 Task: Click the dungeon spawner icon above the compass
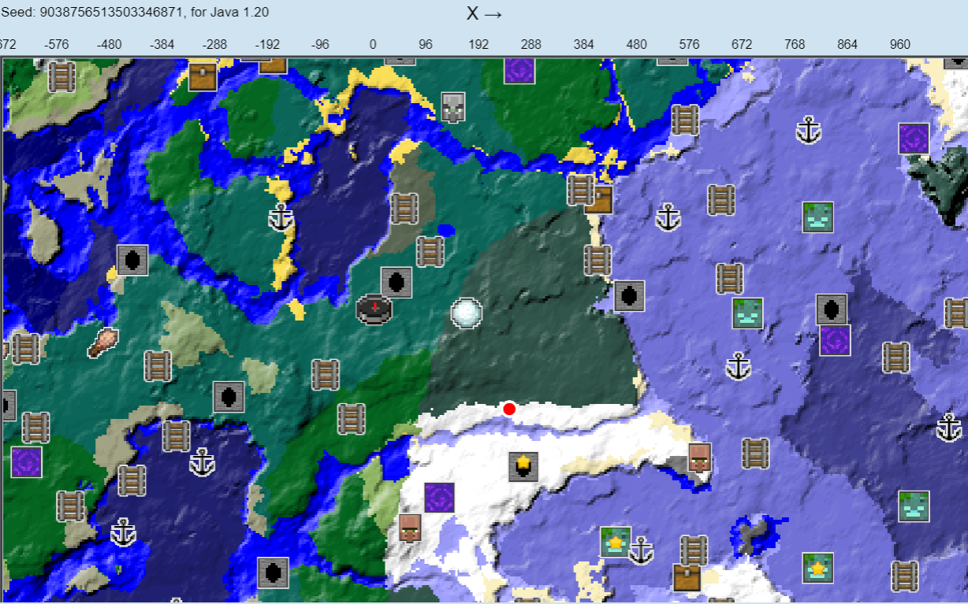395,283
